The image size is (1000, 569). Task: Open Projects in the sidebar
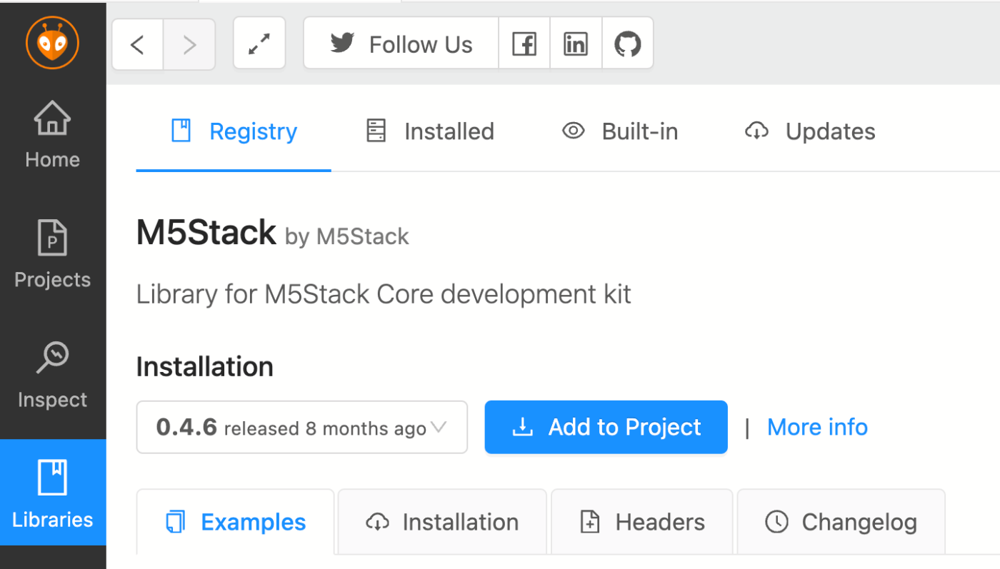pyautogui.click(x=53, y=256)
